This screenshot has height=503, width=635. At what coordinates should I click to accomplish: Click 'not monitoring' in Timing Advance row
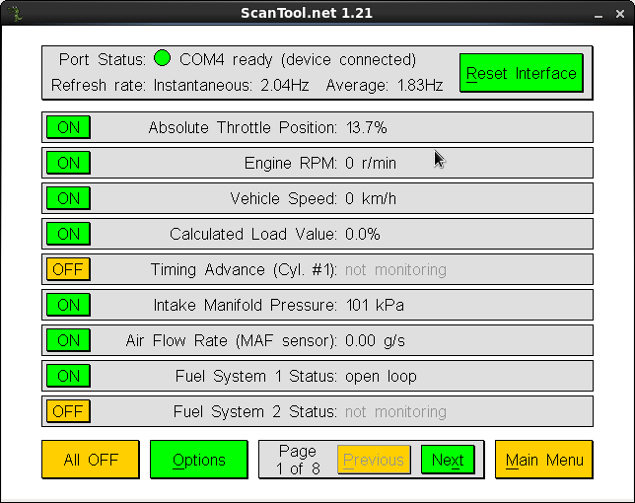395,269
